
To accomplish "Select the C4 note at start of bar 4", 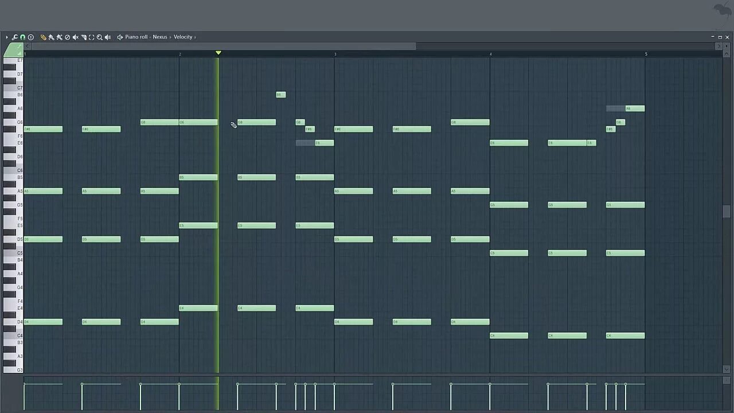I will [509, 336].
